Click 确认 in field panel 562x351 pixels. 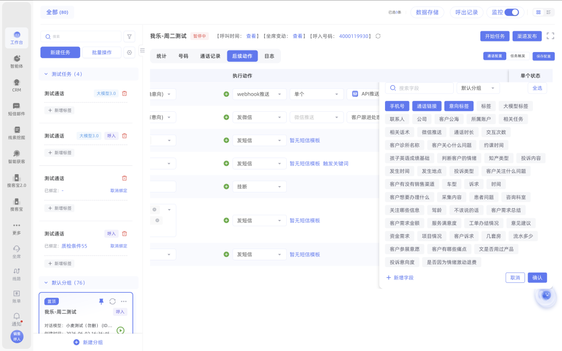(x=537, y=278)
